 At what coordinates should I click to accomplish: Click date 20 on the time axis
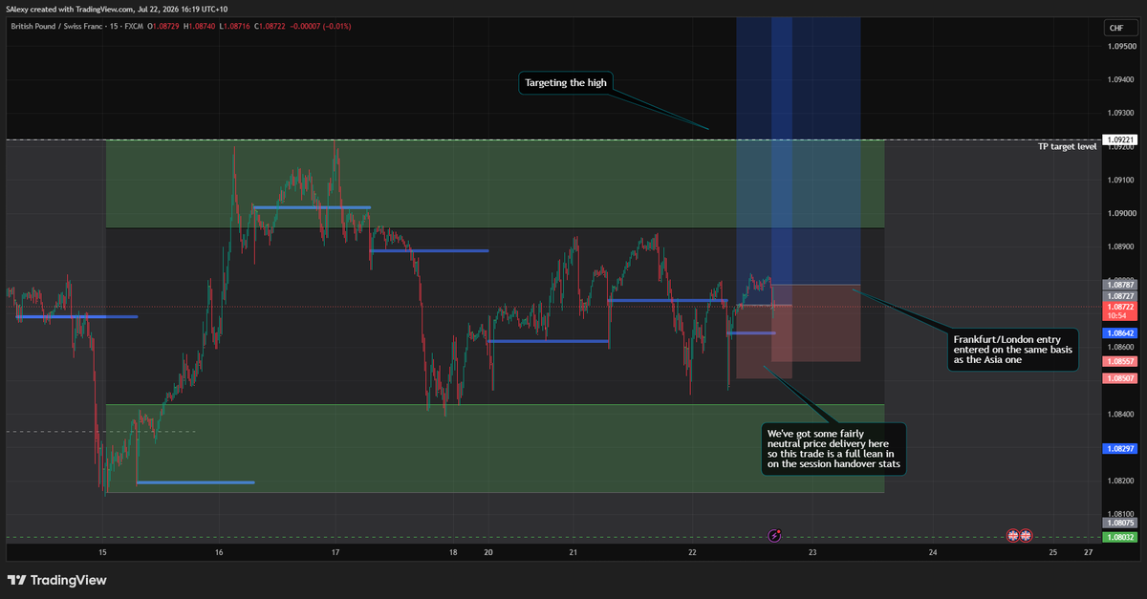tap(487, 553)
